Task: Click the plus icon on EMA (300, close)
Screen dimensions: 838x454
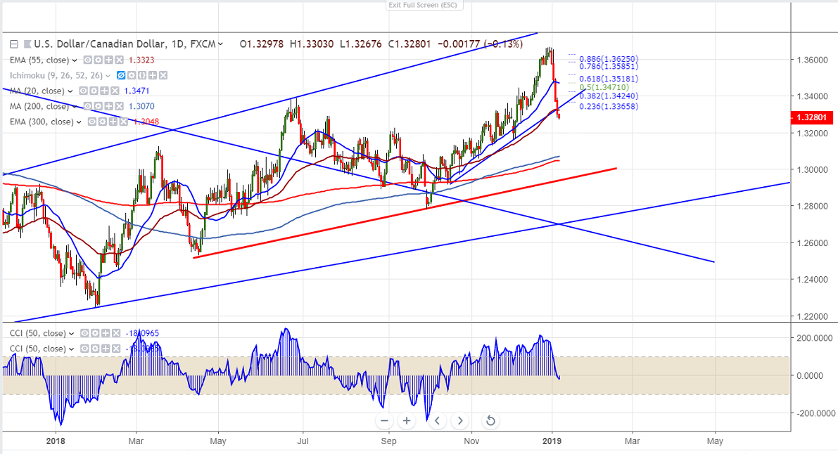Action: click(113, 122)
